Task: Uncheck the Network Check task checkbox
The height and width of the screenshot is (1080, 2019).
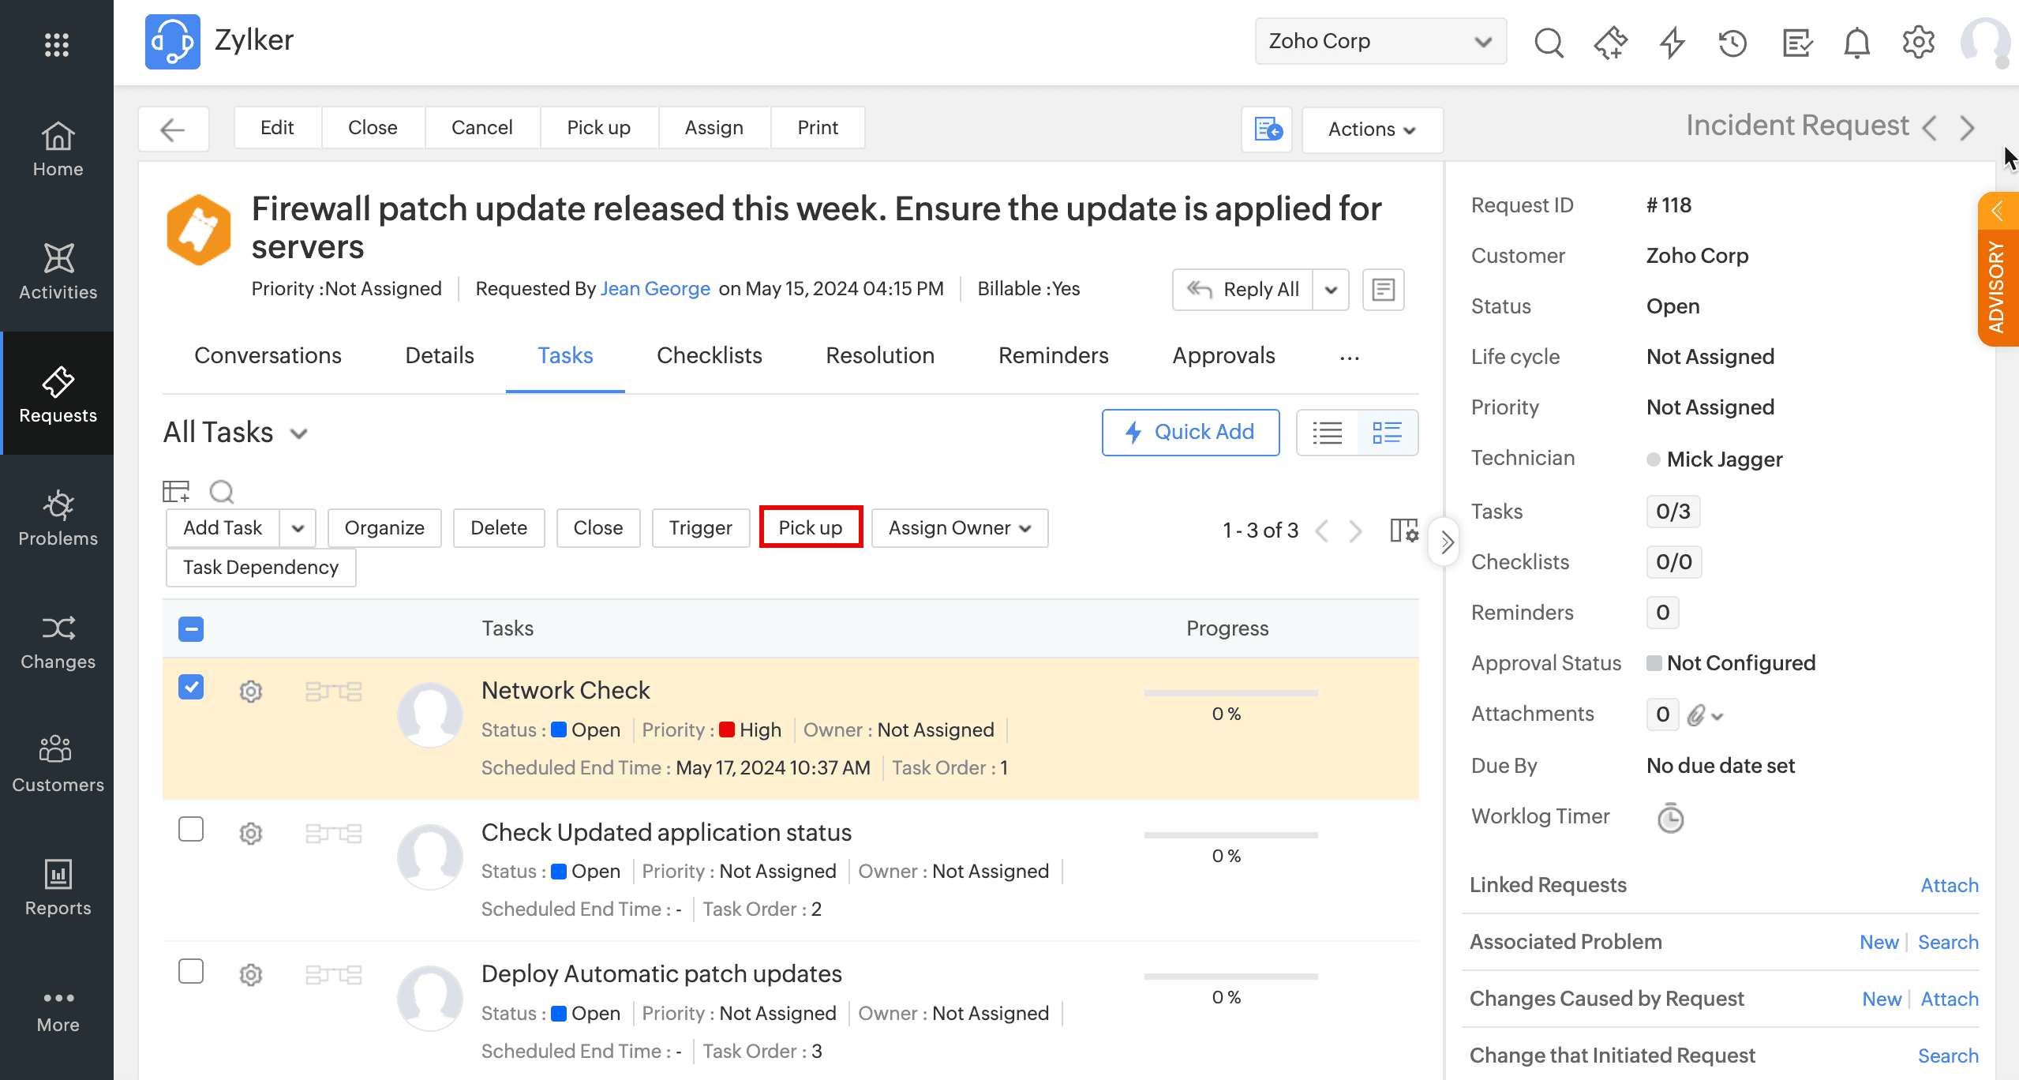Action: (x=191, y=687)
